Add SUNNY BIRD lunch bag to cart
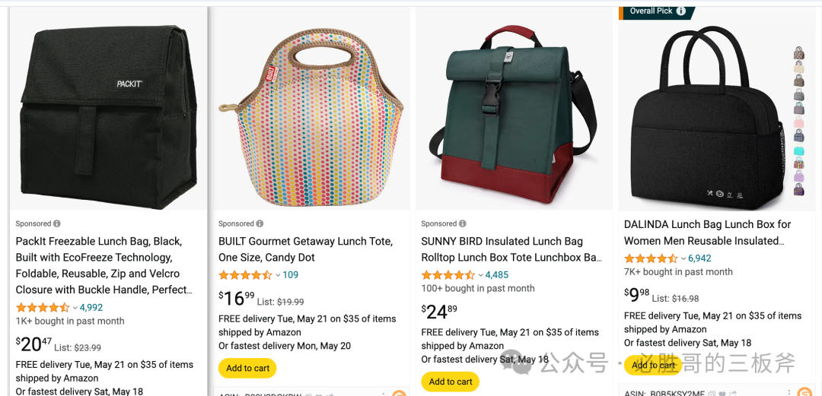 451,382
